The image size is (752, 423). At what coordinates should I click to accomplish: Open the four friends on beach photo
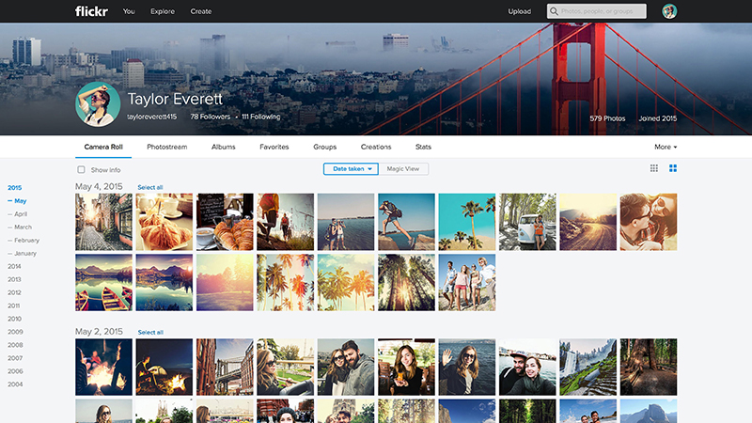(x=466, y=283)
